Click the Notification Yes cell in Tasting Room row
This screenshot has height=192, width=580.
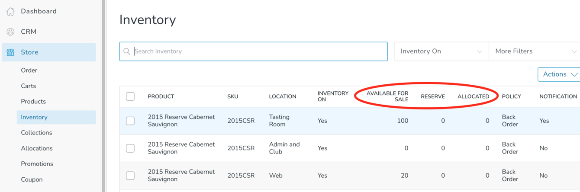click(x=544, y=121)
